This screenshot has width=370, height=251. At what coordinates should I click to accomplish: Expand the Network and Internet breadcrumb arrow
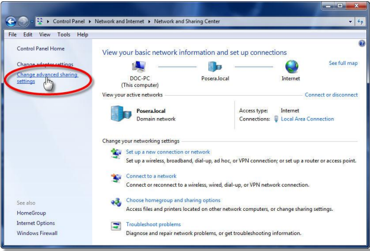[149, 21]
